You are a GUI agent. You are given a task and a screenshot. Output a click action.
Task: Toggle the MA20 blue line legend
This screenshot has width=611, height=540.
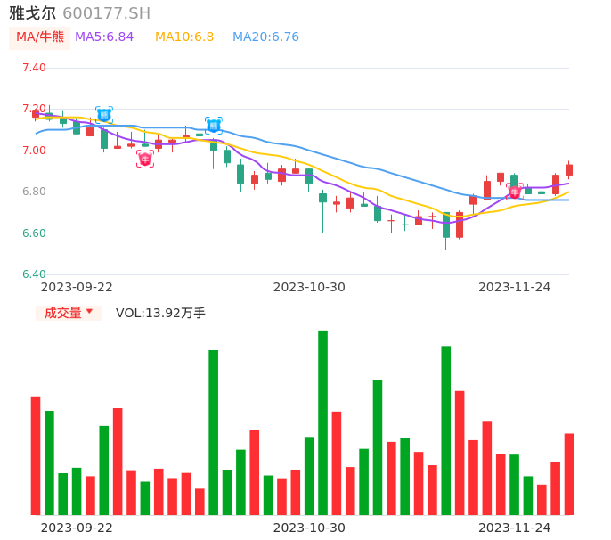tap(265, 37)
